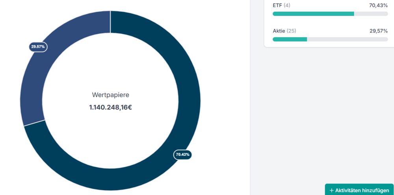Select the ETF row label

click(x=277, y=5)
